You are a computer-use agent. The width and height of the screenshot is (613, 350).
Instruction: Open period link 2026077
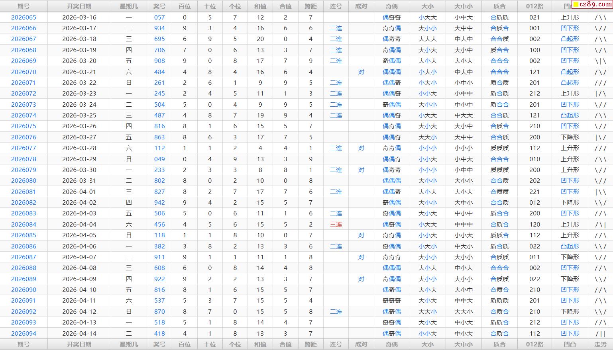[24, 148]
